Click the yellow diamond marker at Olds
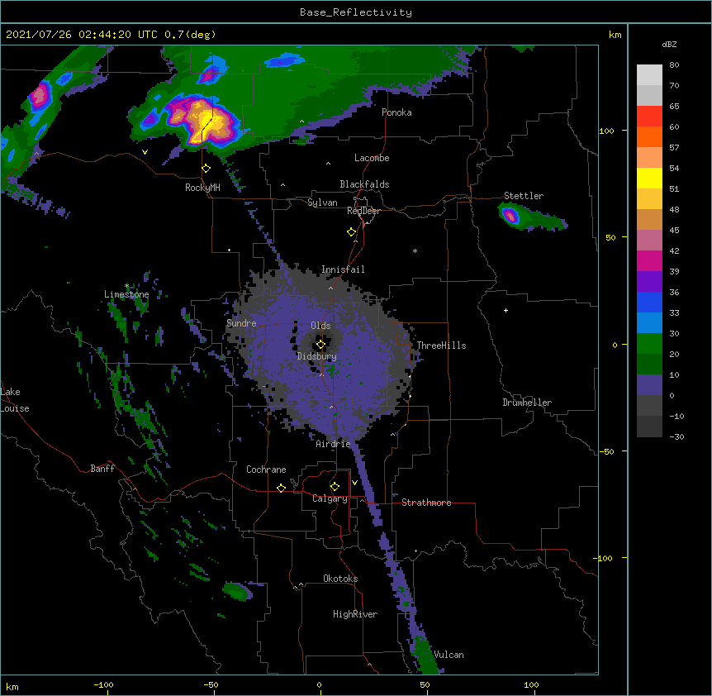This screenshot has height=696, width=712. (x=320, y=345)
